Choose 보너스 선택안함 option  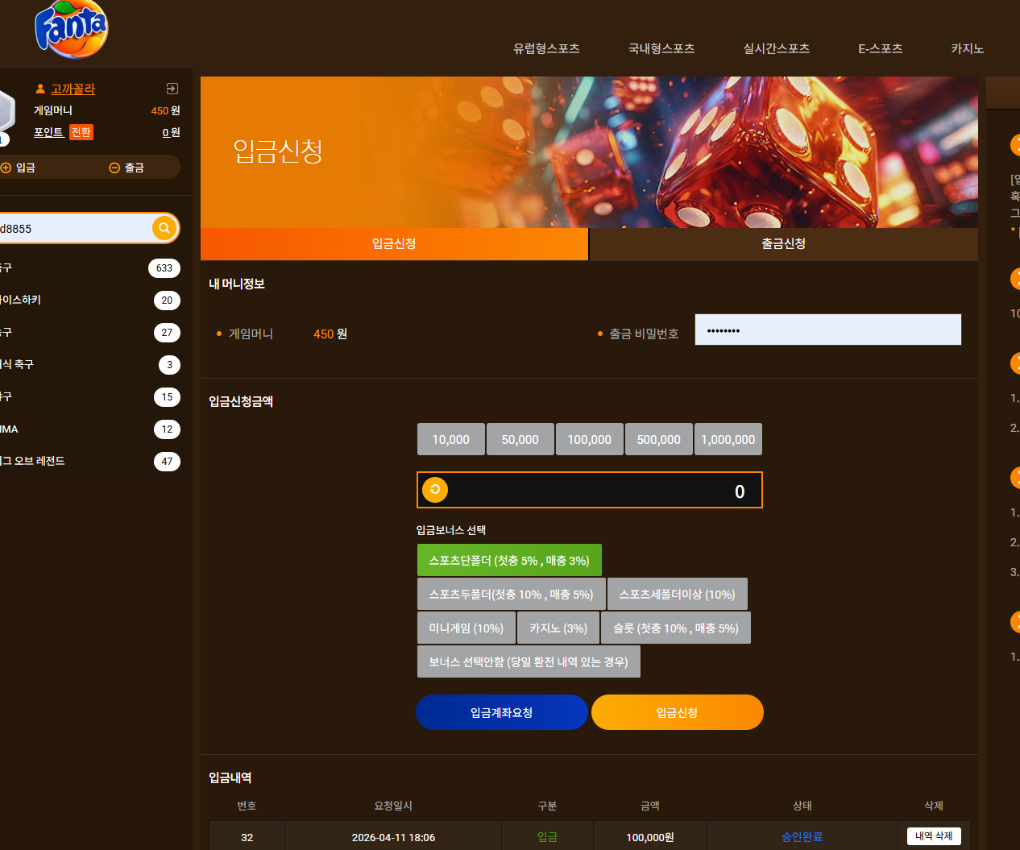coord(529,661)
